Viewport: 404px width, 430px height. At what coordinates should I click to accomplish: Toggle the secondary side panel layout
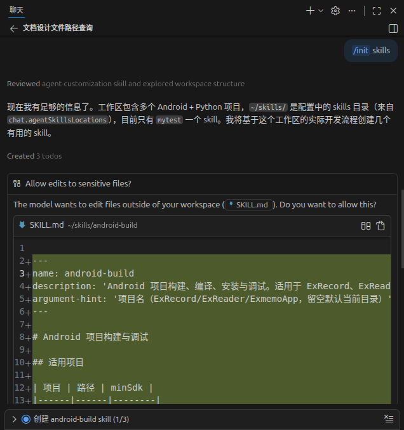(x=393, y=29)
